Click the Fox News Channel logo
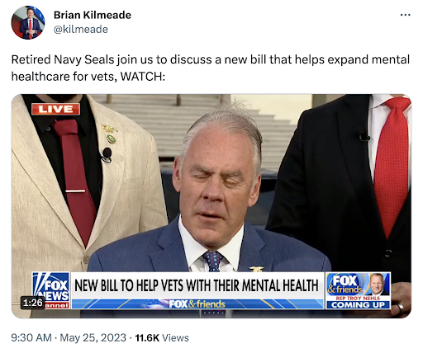423x353 pixels. point(50,290)
